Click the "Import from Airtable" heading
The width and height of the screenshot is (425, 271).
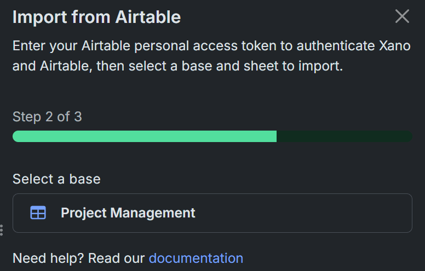coord(96,17)
